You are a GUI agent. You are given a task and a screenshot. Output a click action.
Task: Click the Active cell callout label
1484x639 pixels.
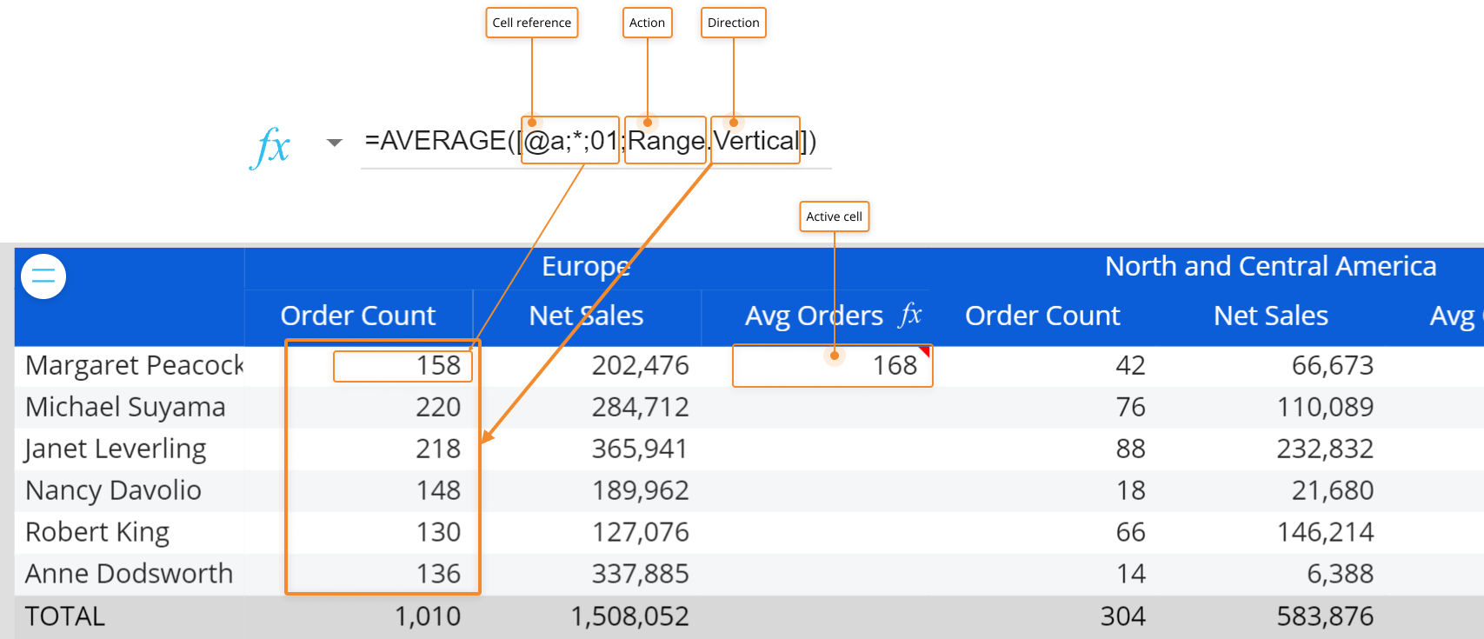pos(834,216)
